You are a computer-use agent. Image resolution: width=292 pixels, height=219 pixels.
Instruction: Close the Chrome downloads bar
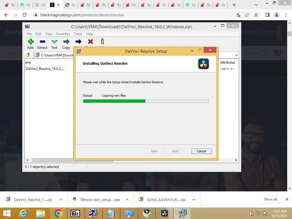287,199
